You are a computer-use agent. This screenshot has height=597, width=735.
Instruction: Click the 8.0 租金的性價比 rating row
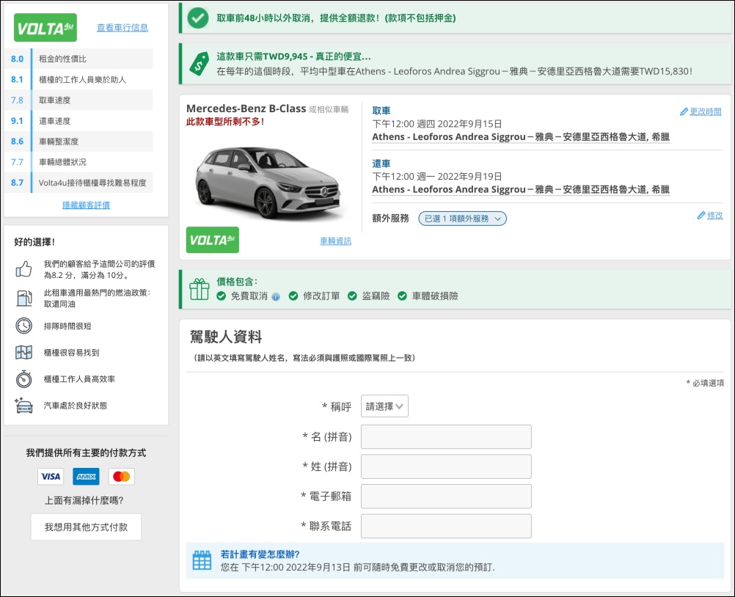[x=78, y=59]
